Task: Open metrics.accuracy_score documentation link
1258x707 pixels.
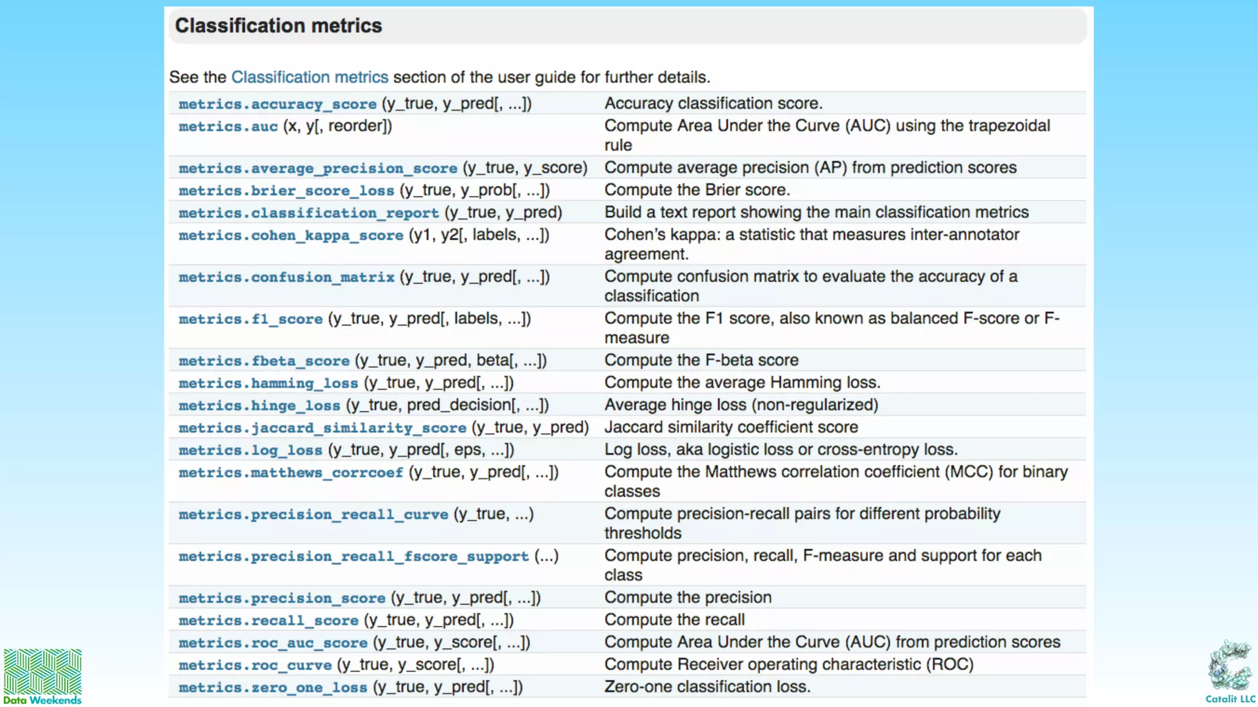Action: pyautogui.click(x=277, y=104)
